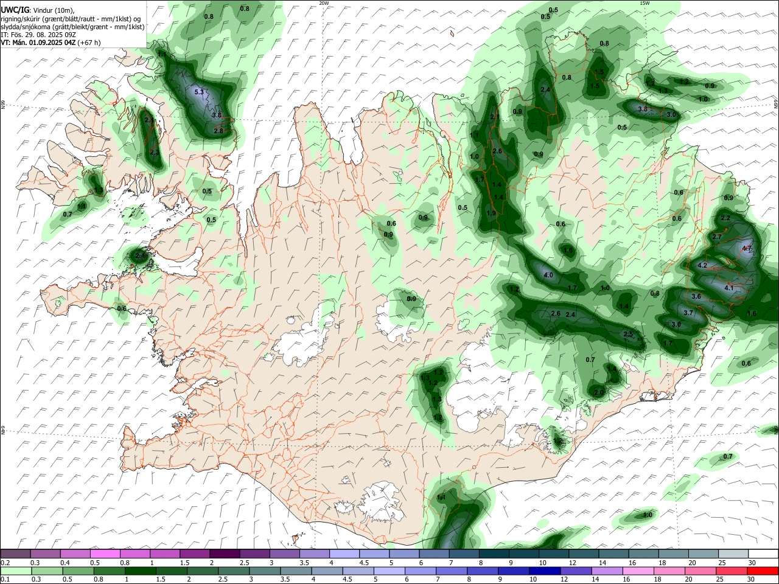This screenshot has height=584, width=779.
Task: Select the 2.2 precipitation value
Action: (x=725, y=218)
